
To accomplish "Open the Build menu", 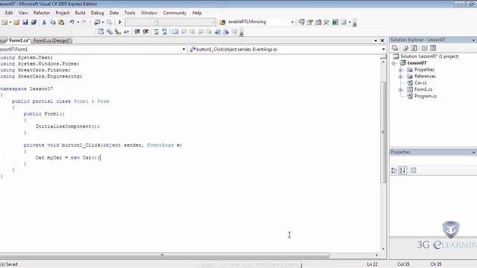I will tap(80, 13).
